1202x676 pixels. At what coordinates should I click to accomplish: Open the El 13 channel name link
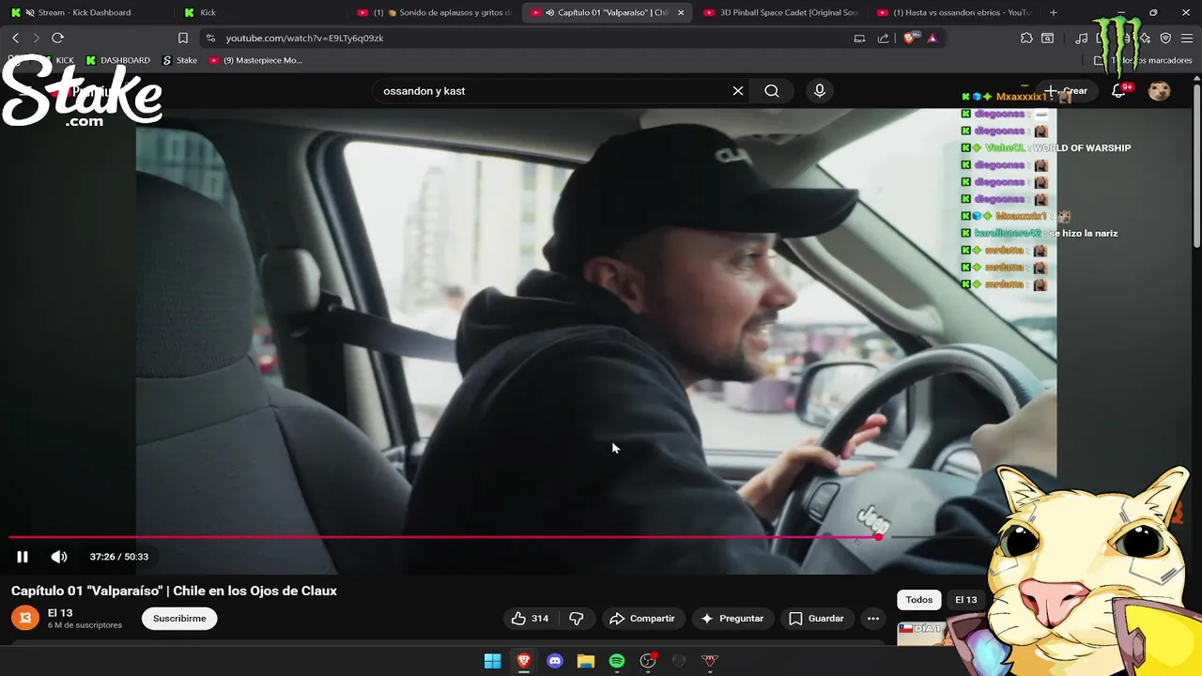60,613
